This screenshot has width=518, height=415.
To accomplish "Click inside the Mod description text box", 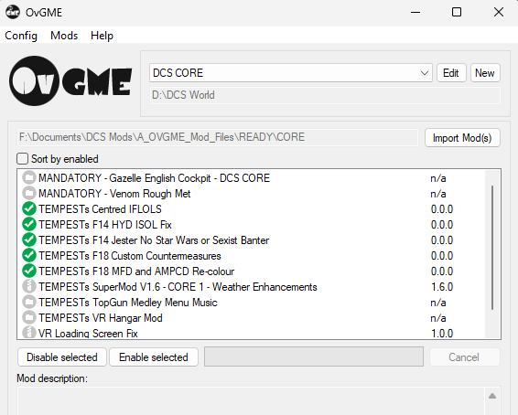I will pos(251,400).
